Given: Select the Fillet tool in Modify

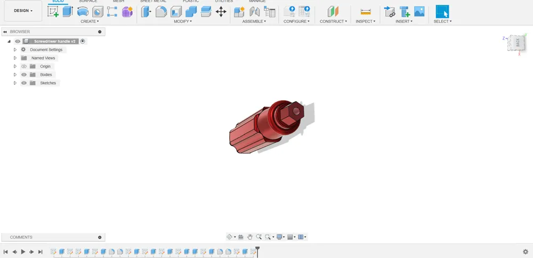Looking at the screenshot, I should [x=161, y=12].
